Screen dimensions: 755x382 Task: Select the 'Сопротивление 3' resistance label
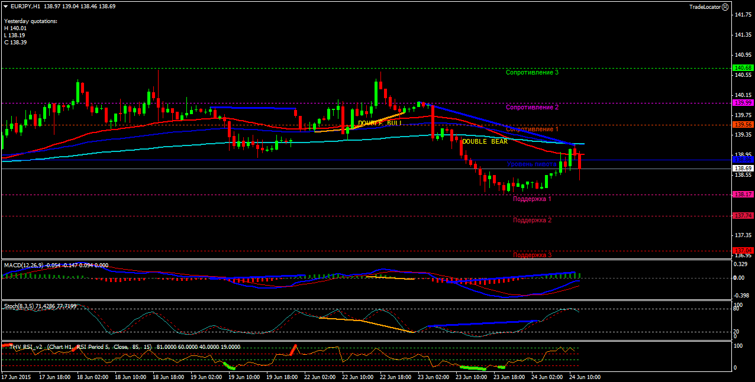coord(533,72)
